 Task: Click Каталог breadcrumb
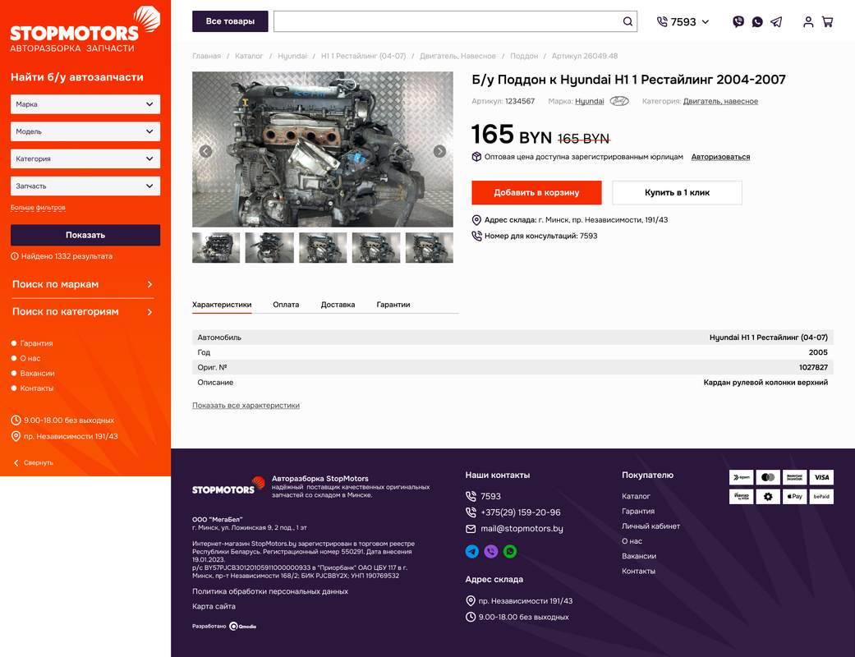tap(249, 56)
